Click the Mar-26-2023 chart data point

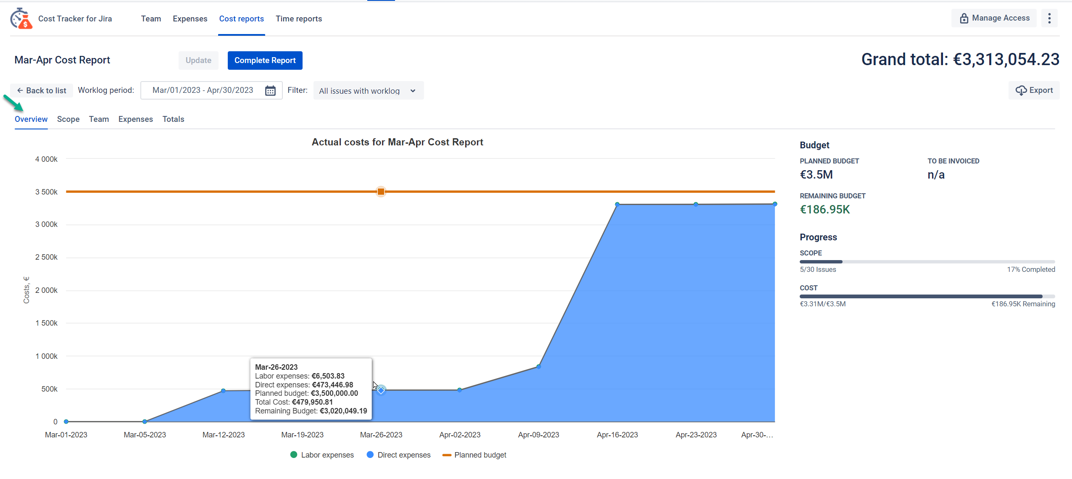[381, 390]
